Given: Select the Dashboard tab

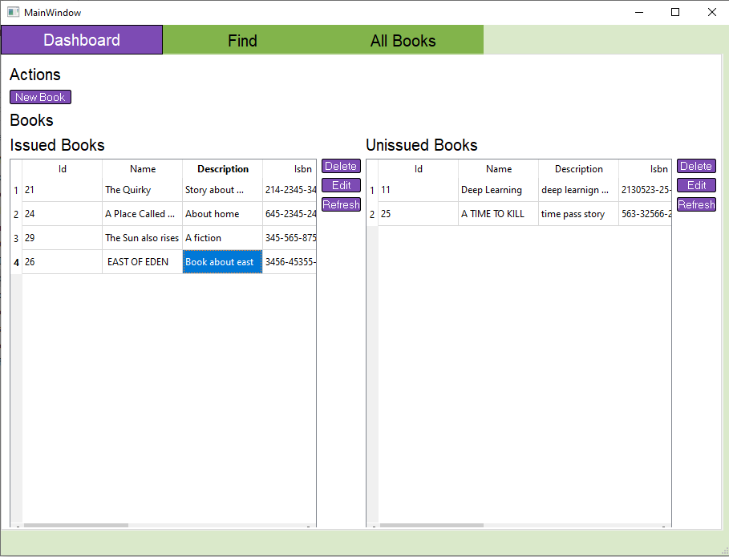Looking at the screenshot, I should (x=81, y=40).
